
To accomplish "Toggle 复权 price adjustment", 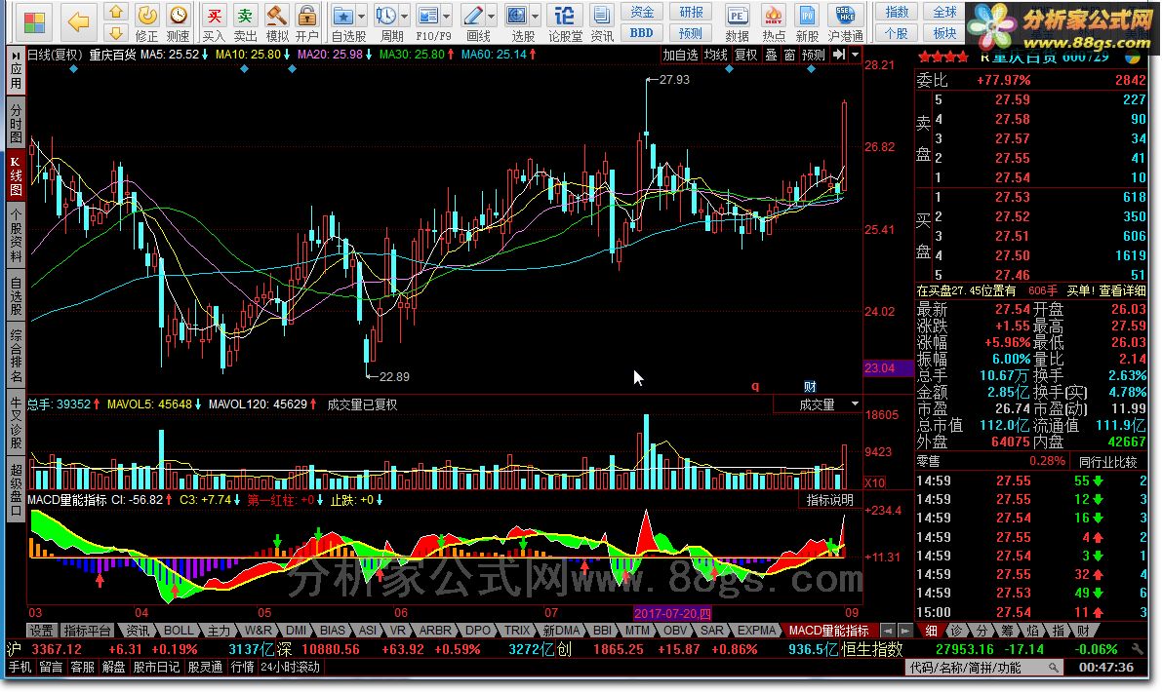I will [745, 54].
